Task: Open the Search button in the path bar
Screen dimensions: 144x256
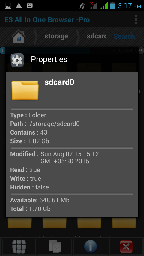Action: [124, 36]
